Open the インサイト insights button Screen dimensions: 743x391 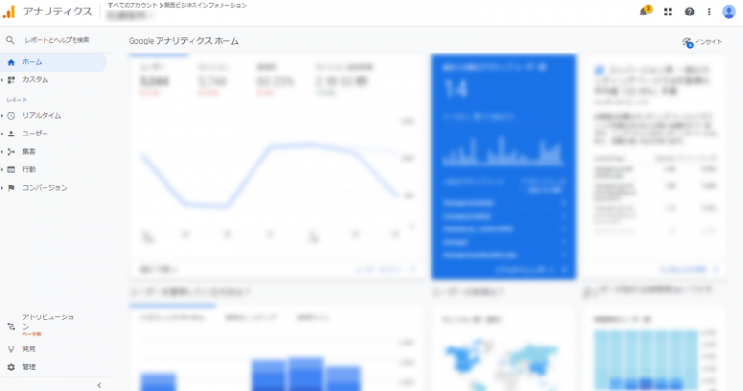click(x=702, y=43)
